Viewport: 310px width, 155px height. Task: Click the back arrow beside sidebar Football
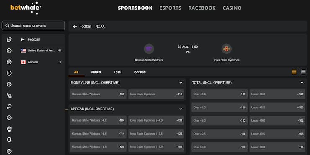click(23, 40)
